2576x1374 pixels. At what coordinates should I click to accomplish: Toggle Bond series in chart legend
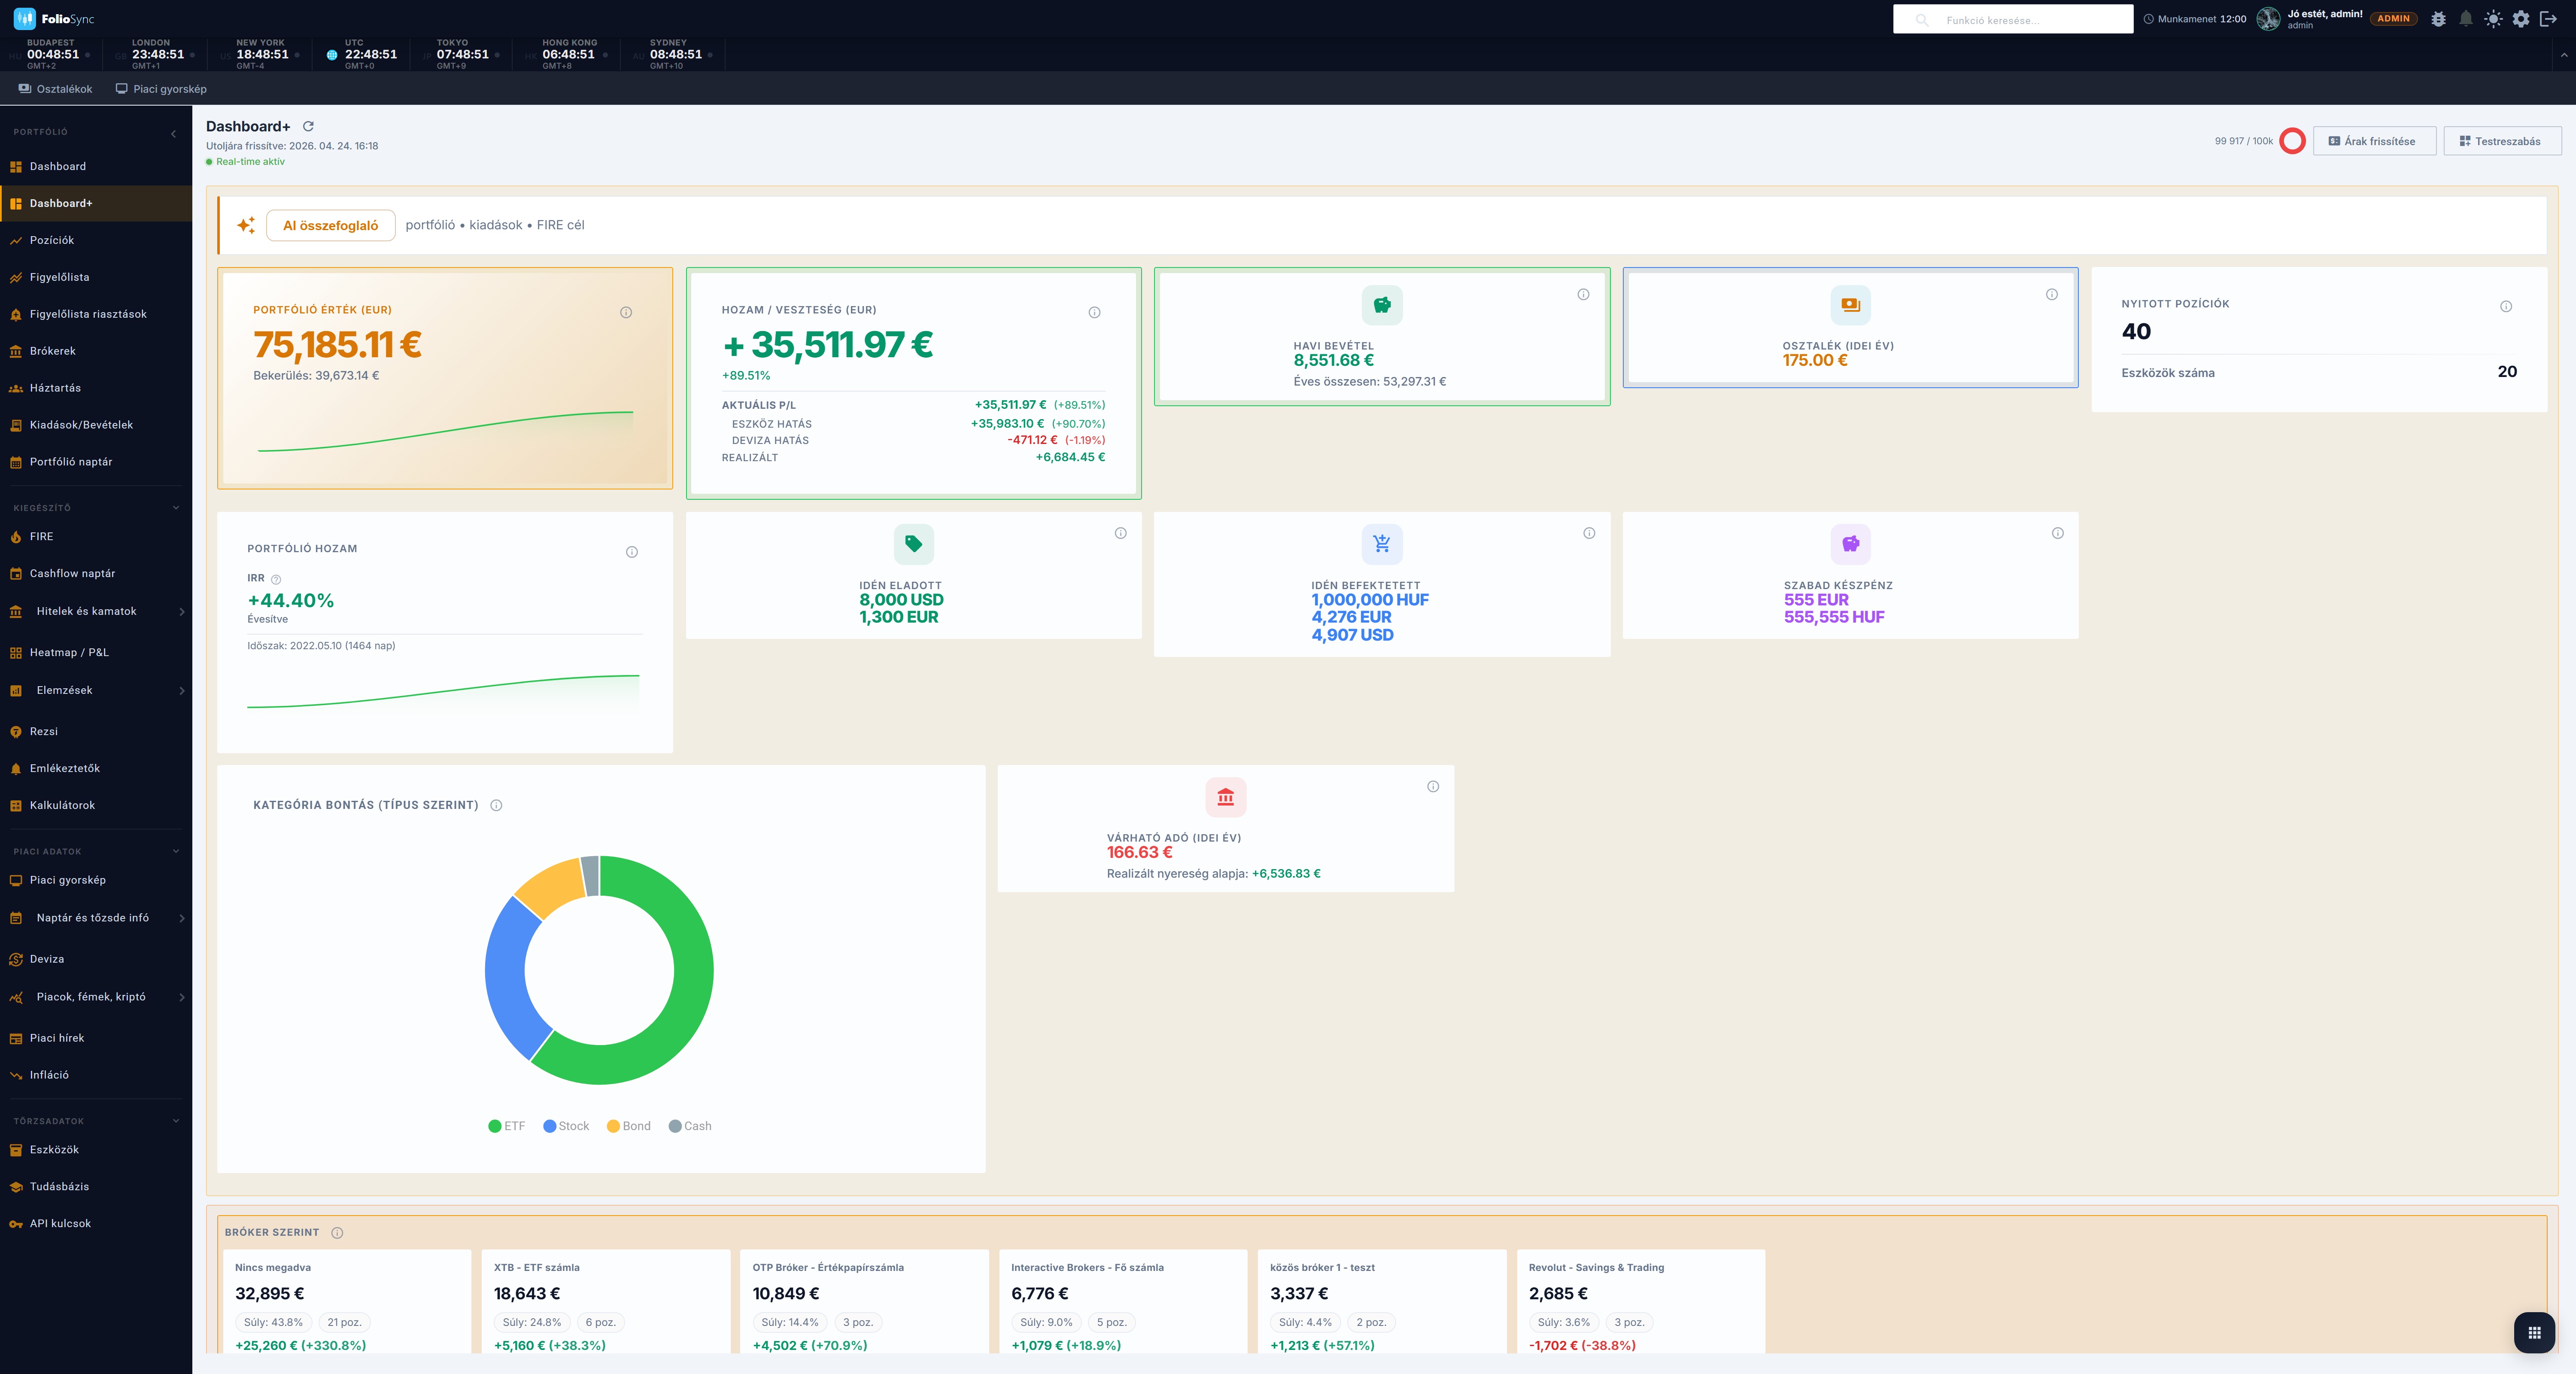tap(629, 1126)
